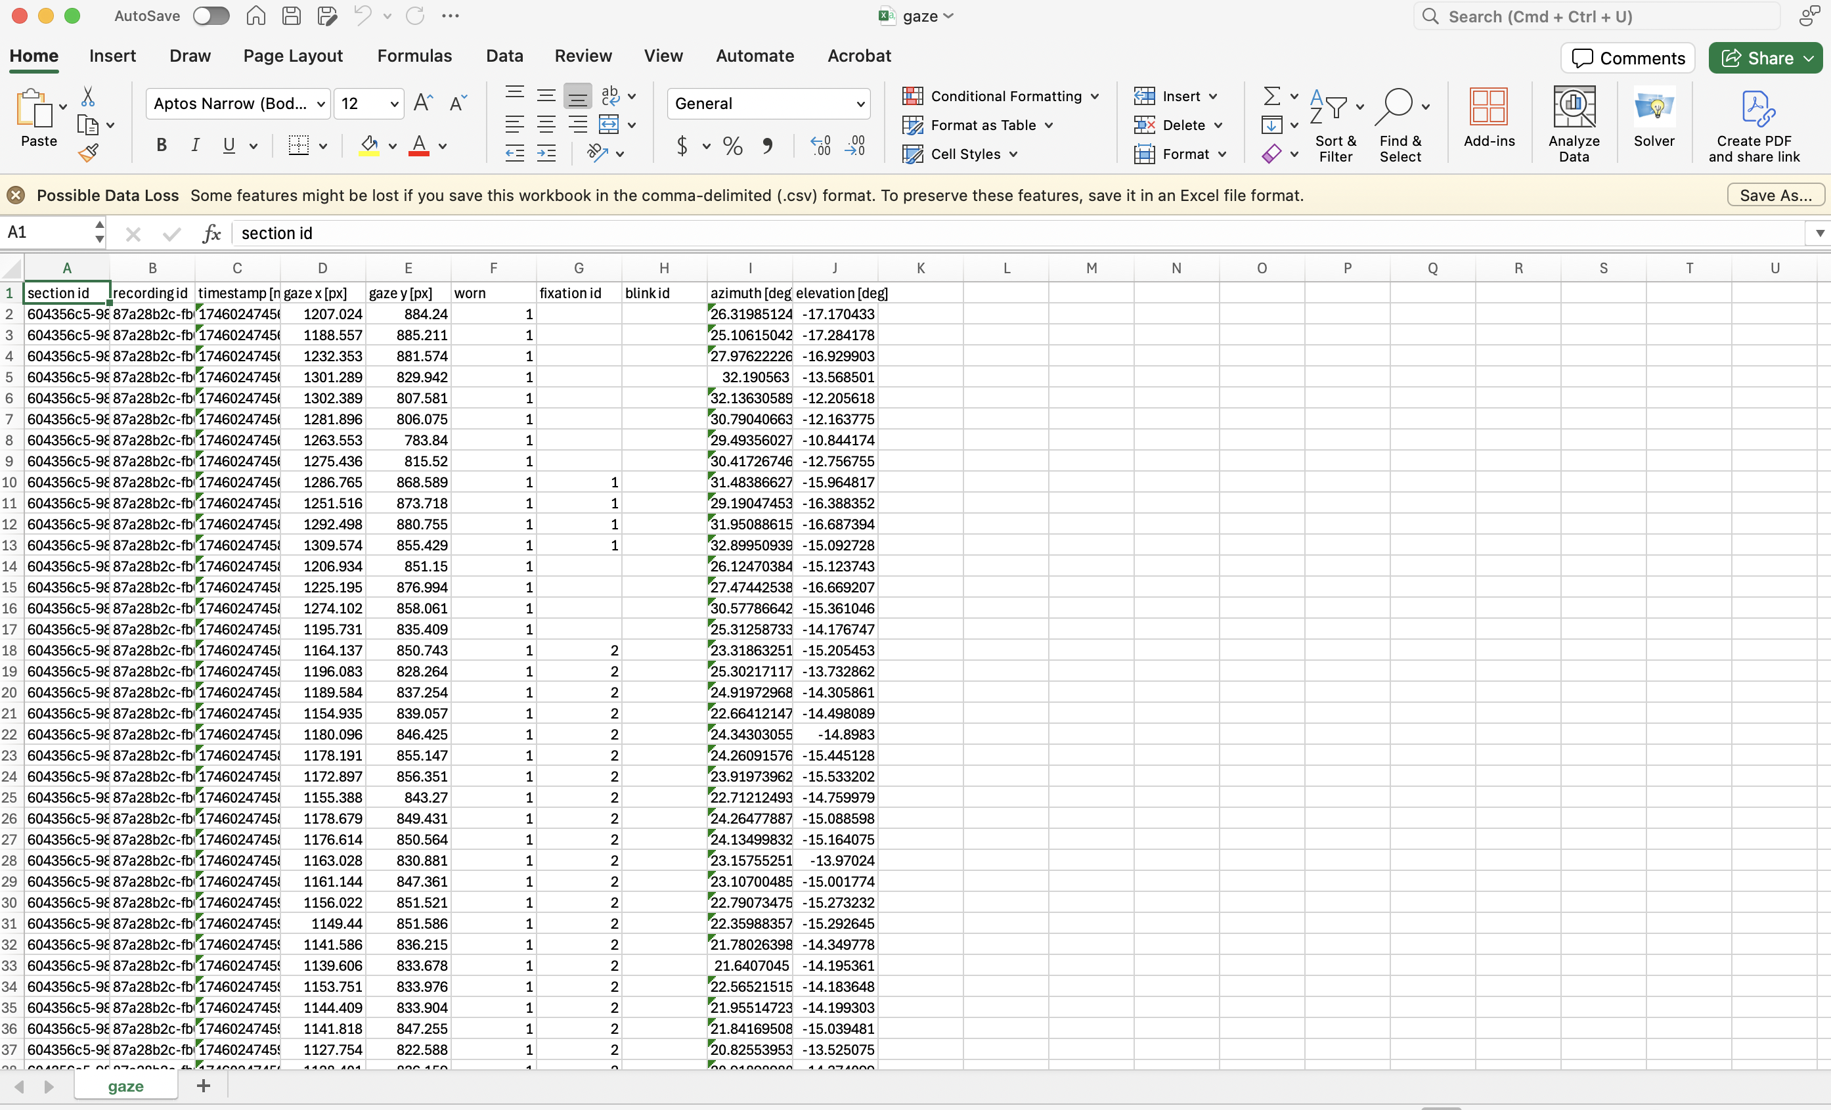Screen dimensions: 1831x1110
Task: Select the gaze sheet tab
Action: tap(125, 1086)
